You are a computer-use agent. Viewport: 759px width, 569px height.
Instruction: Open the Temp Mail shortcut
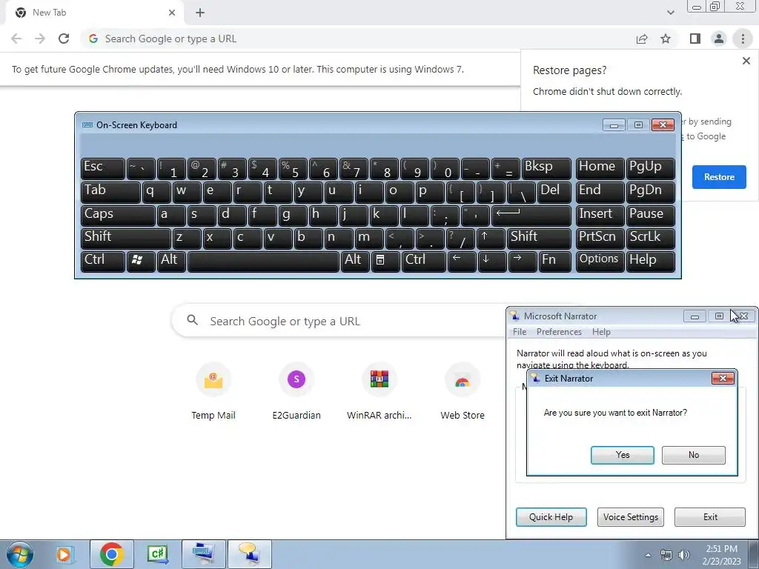tap(213, 391)
